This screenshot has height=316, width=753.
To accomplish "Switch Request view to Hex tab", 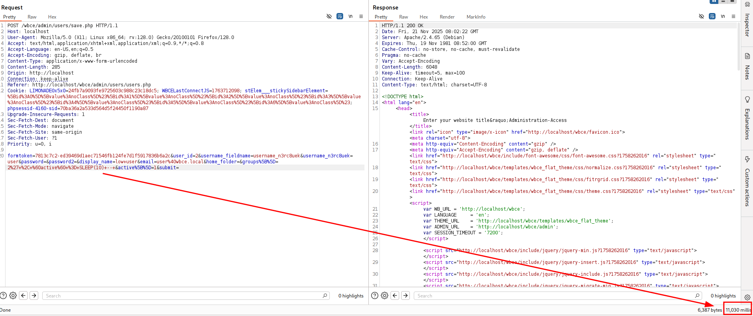I will (x=52, y=17).
